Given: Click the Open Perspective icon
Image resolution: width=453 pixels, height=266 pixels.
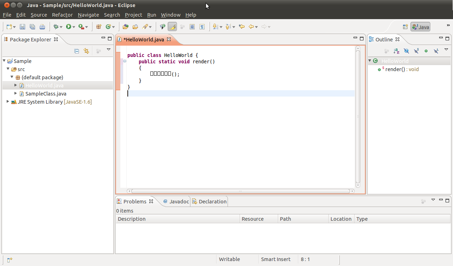Looking at the screenshot, I should [x=405, y=27].
